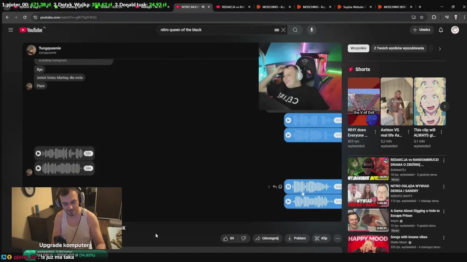Open options for 'This clip will ALWAYS' Short
The height and width of the screenshot is (262, 467).
(441, 132)
